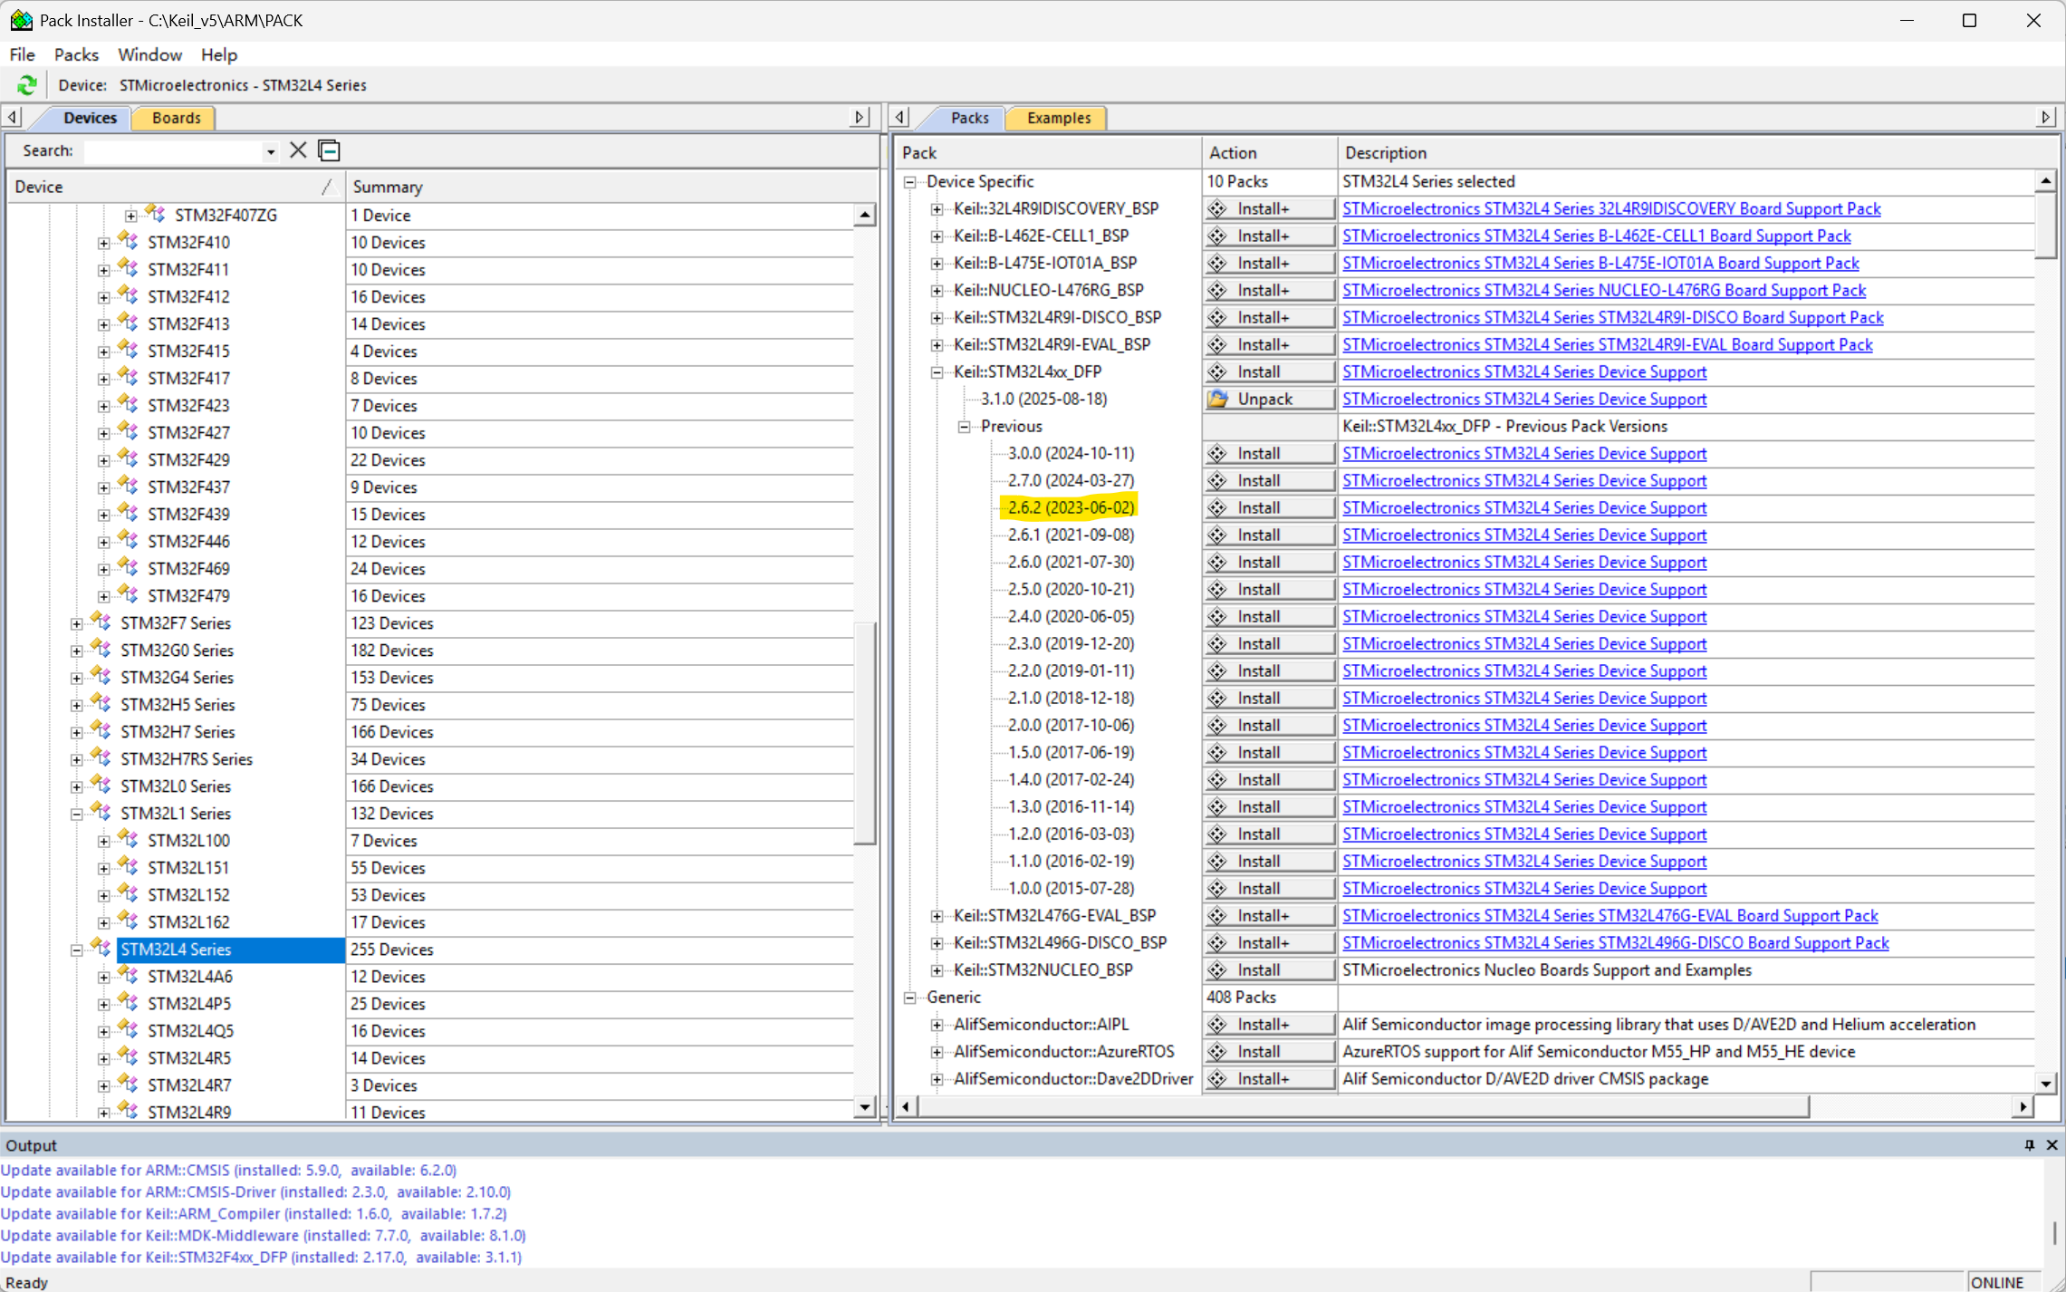Click the chip icon next to STM32F7 Series
The width and height of the screenshot is (2066, 1292).
[x=101, y=622]
